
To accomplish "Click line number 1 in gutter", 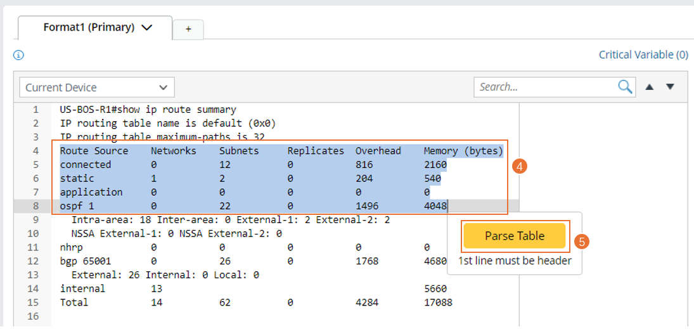I will [36, 110].
